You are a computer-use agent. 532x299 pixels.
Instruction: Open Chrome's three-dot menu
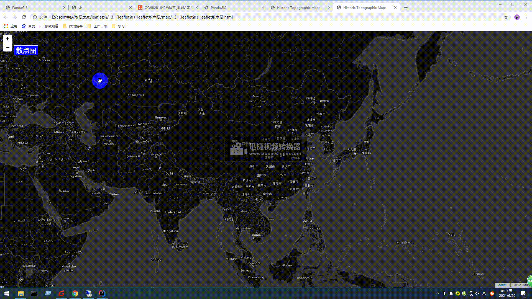point(526,17)
